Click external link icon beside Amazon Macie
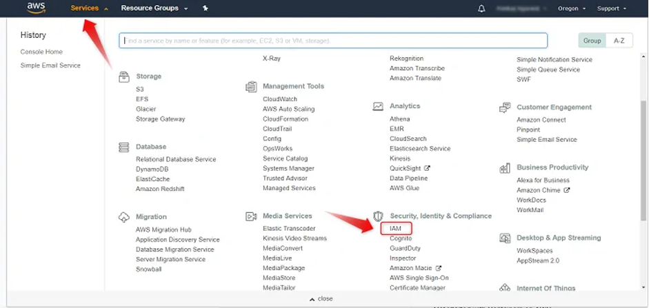The height and width of the screenshot is (308, 649). [439, 268]
